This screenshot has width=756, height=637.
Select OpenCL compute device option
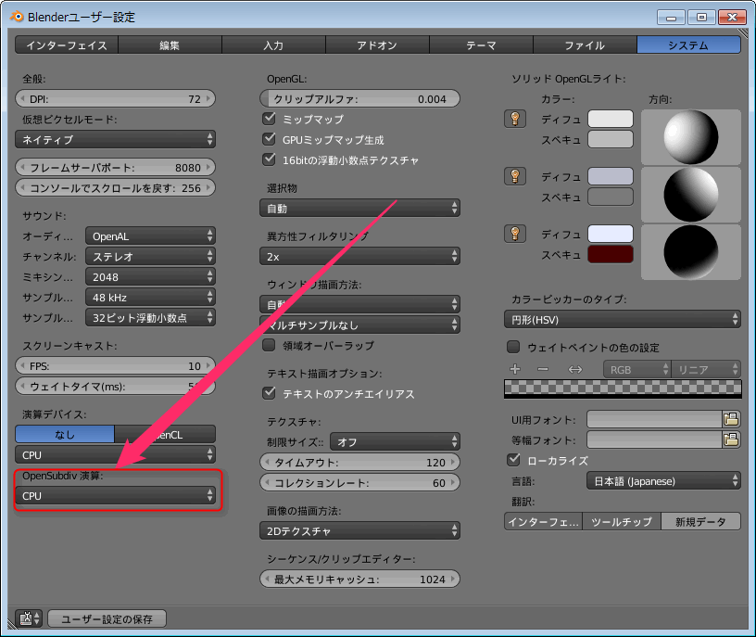(x=165, y=434)
